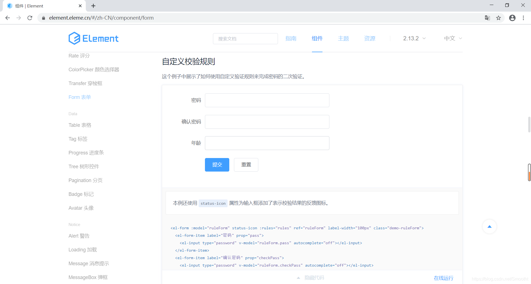Bookmark this page with the star
This screenshot has width=531, height=284.
coord(498,18)
